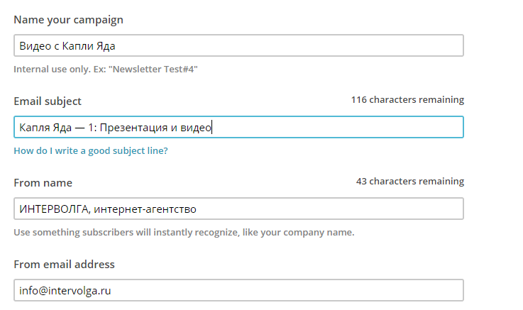Click the "Name your campaign" label
Image resolution: width=523 pixels, height=310 pixels.
click(68, 20)
